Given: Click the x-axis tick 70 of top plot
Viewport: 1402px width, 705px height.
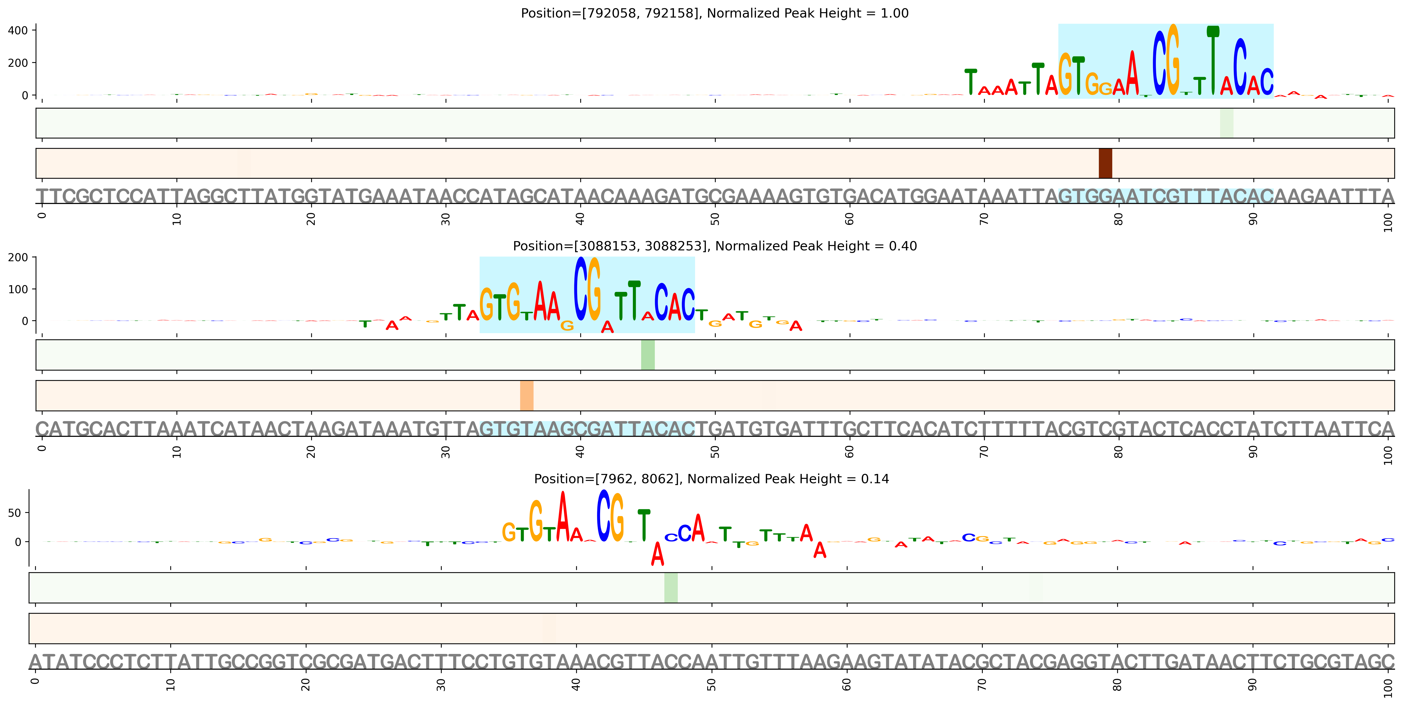Looking at the screenshot, I should (984, 219).
